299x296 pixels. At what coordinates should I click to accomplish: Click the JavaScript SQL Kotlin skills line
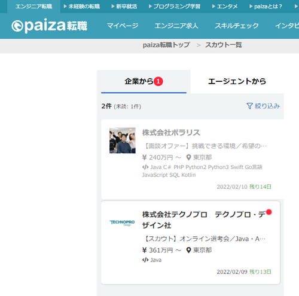169,175
